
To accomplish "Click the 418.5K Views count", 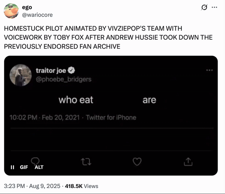I will pyautogui.click(x=81, y=186).
